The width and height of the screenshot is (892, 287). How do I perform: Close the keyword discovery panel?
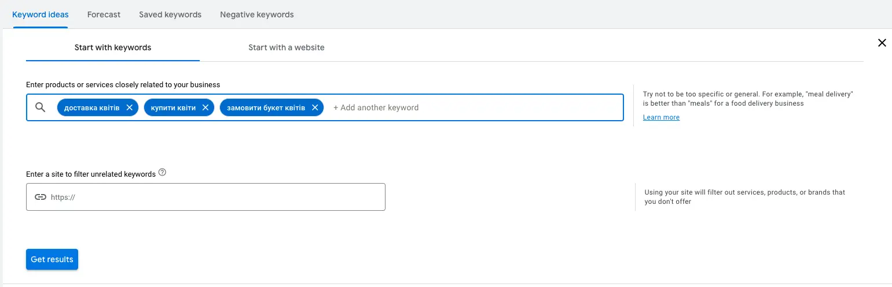tap(882, 43)
